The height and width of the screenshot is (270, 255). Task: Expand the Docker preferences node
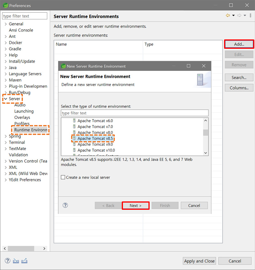point(6,43)
